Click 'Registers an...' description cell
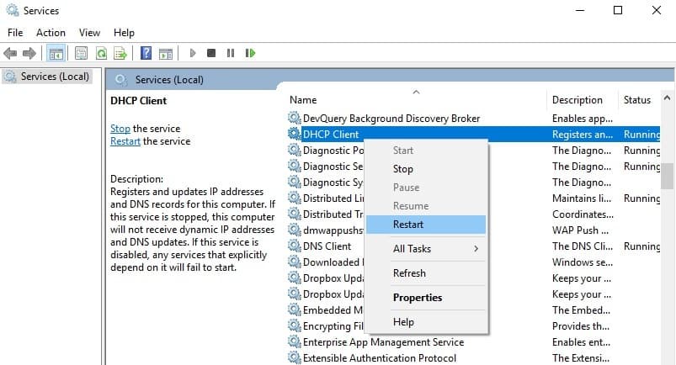The image size is (676, 365). (583, 135)
